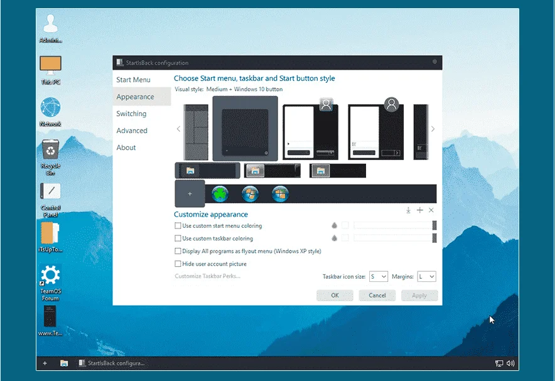Open Customize Taskbar Perks link
This screenshot has height=381, width=555.
(207, 276)
